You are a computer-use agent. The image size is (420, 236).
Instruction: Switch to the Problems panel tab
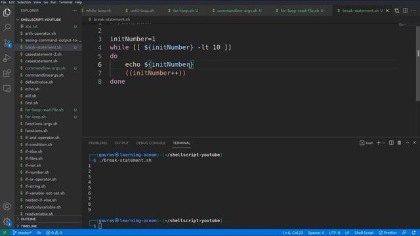pos(98,143)
